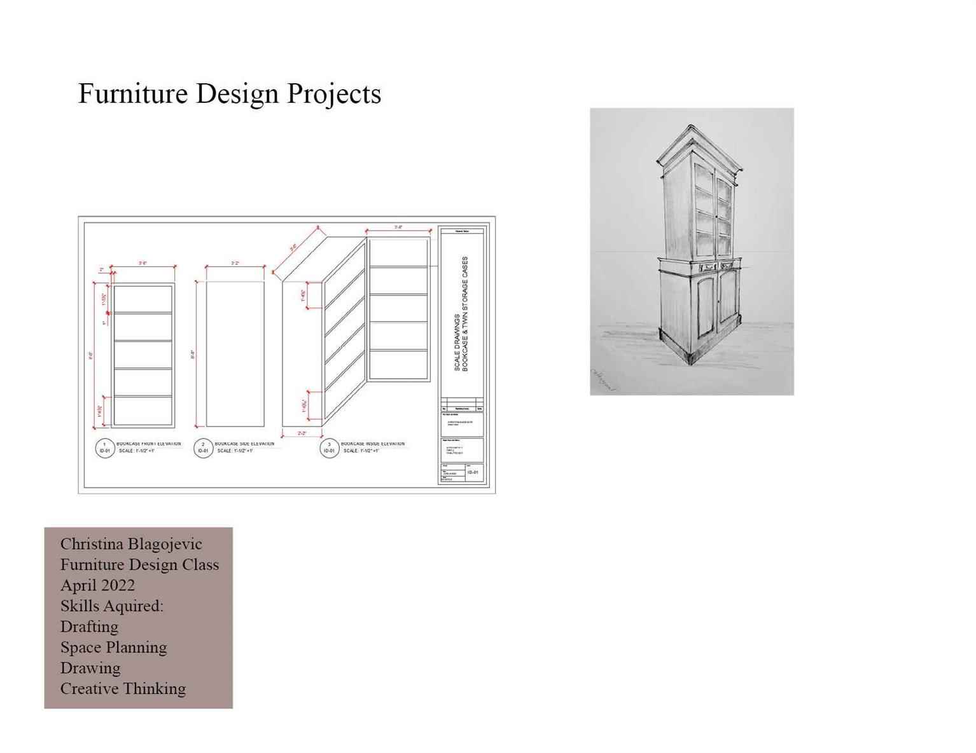The height and width of the screenshot is (753, 976).
Task: Click the 'Skills Aquired:' label
Action: (x=112, y=606)
